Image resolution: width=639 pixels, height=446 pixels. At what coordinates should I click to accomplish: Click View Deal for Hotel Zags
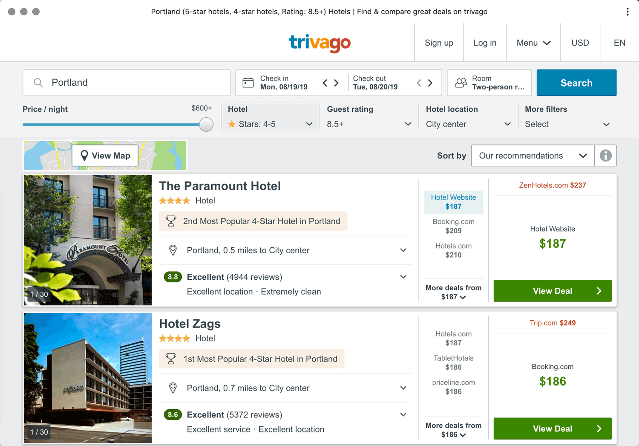point(553,429)
